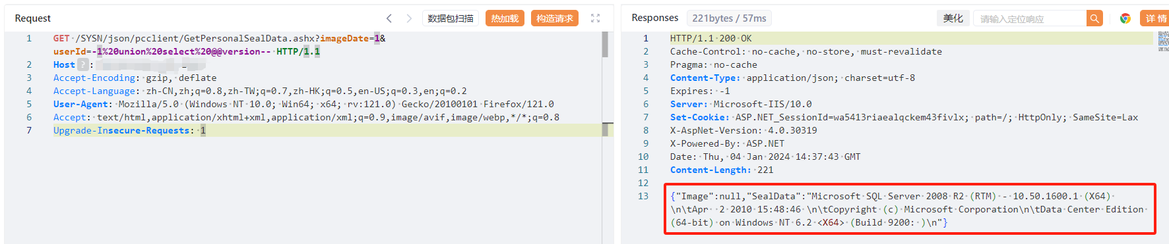Click the Set-Cookie header line in response
Image resolution: width=1169 pixels, height=244 pixels.
(904, 117)
